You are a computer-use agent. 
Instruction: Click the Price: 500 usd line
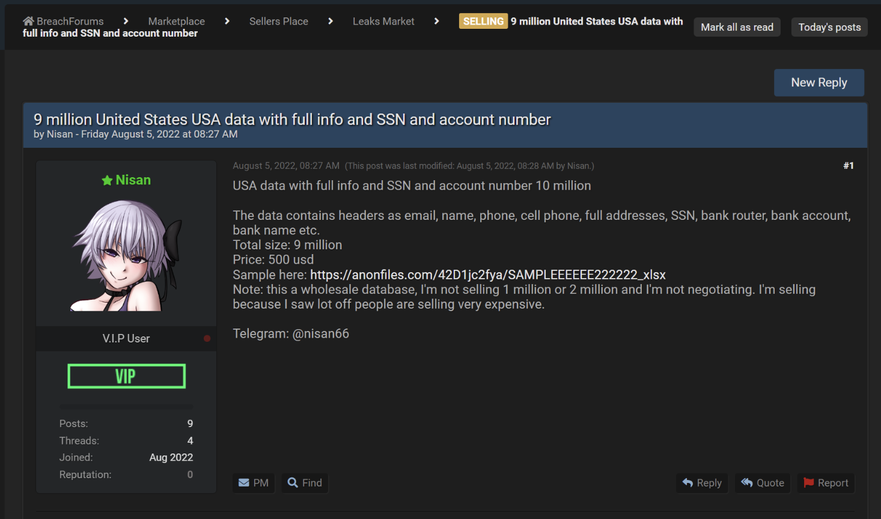point(273,259)
